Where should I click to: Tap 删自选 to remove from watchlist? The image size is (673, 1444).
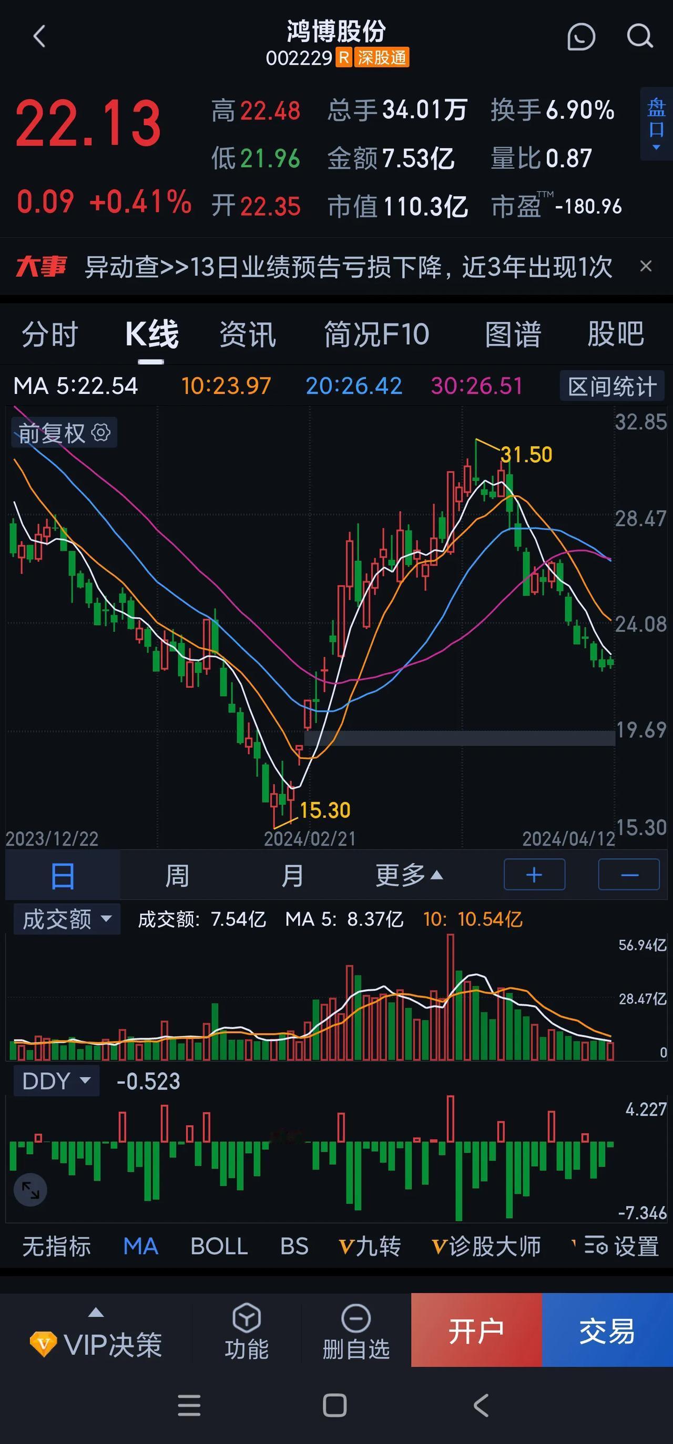[x=356, y=1331]
